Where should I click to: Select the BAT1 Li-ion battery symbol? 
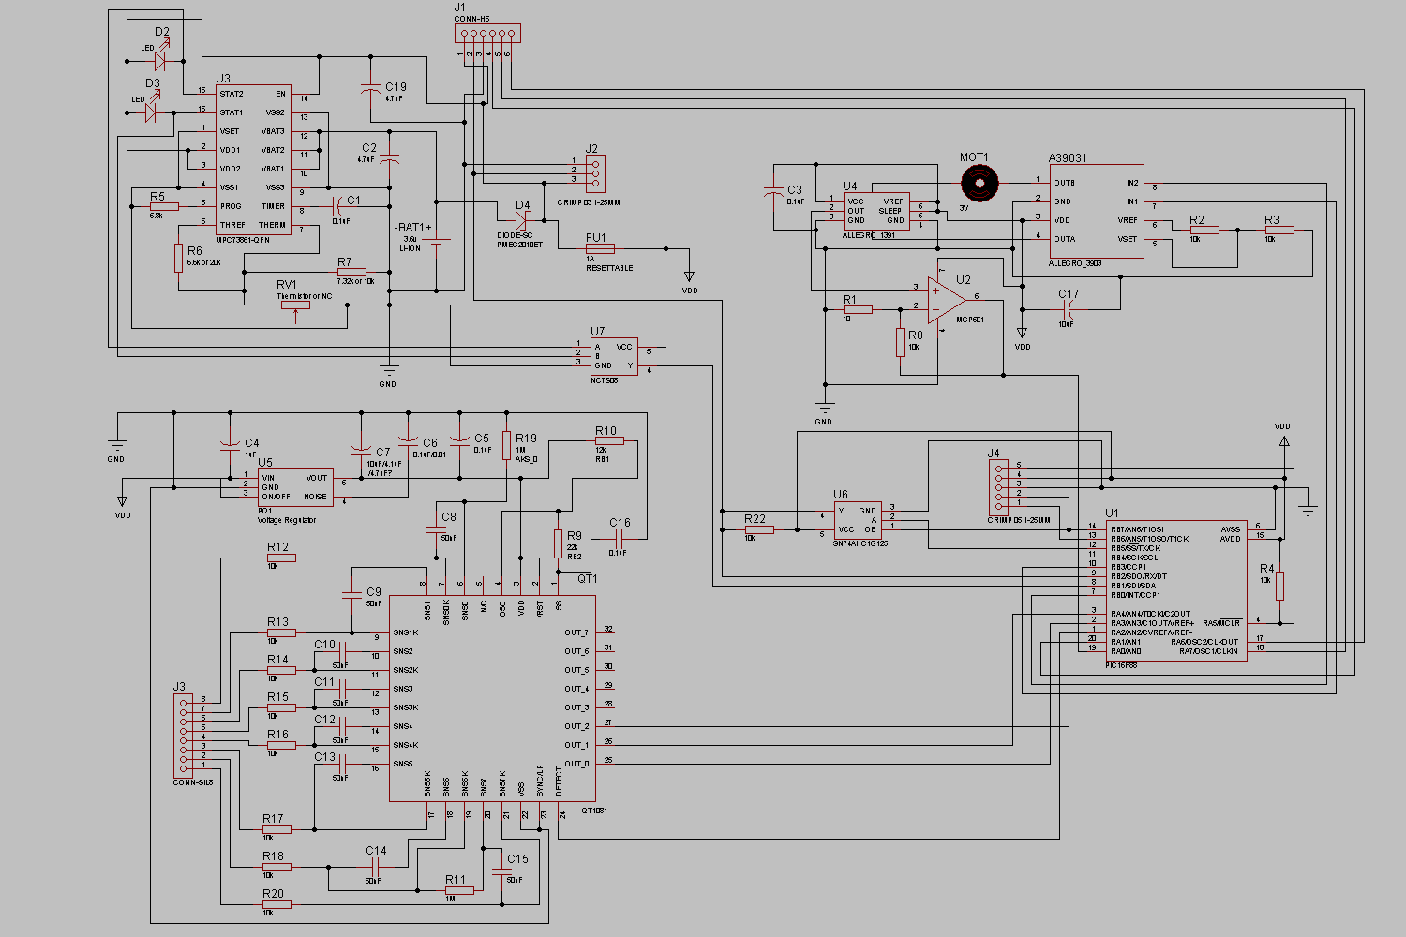(436, 241)
